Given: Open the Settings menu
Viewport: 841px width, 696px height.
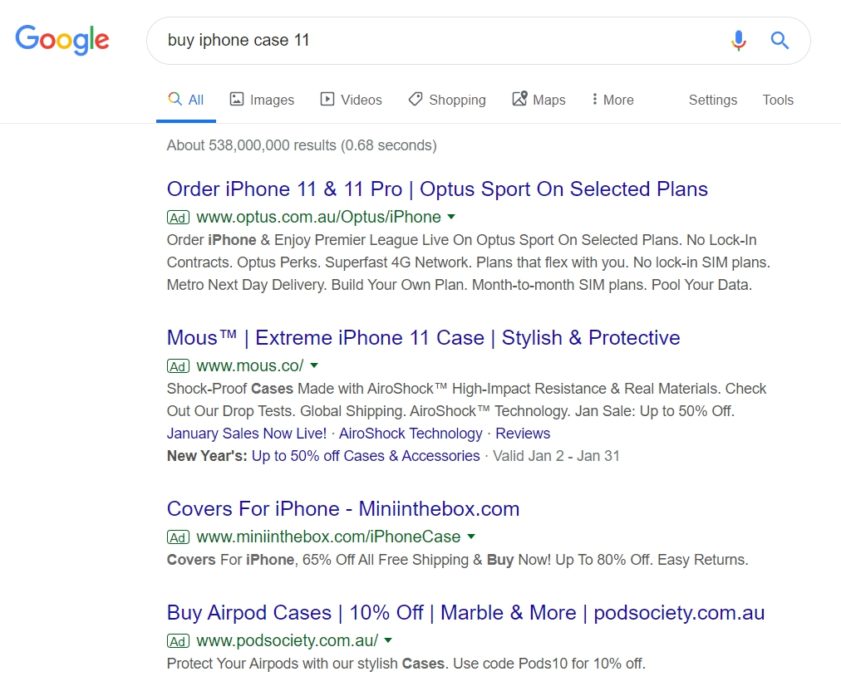Looking at the screenshot, I should pyautogui.click(x=712, y=100).
